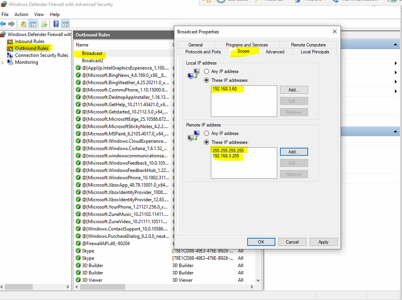Click rules list horizontal scrollbar thumb
402x300 pixels.
click(x=103, y=286)
